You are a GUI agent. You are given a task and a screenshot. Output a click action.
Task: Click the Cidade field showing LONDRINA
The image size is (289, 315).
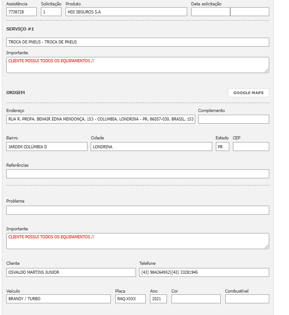click(x=151, y=147)
